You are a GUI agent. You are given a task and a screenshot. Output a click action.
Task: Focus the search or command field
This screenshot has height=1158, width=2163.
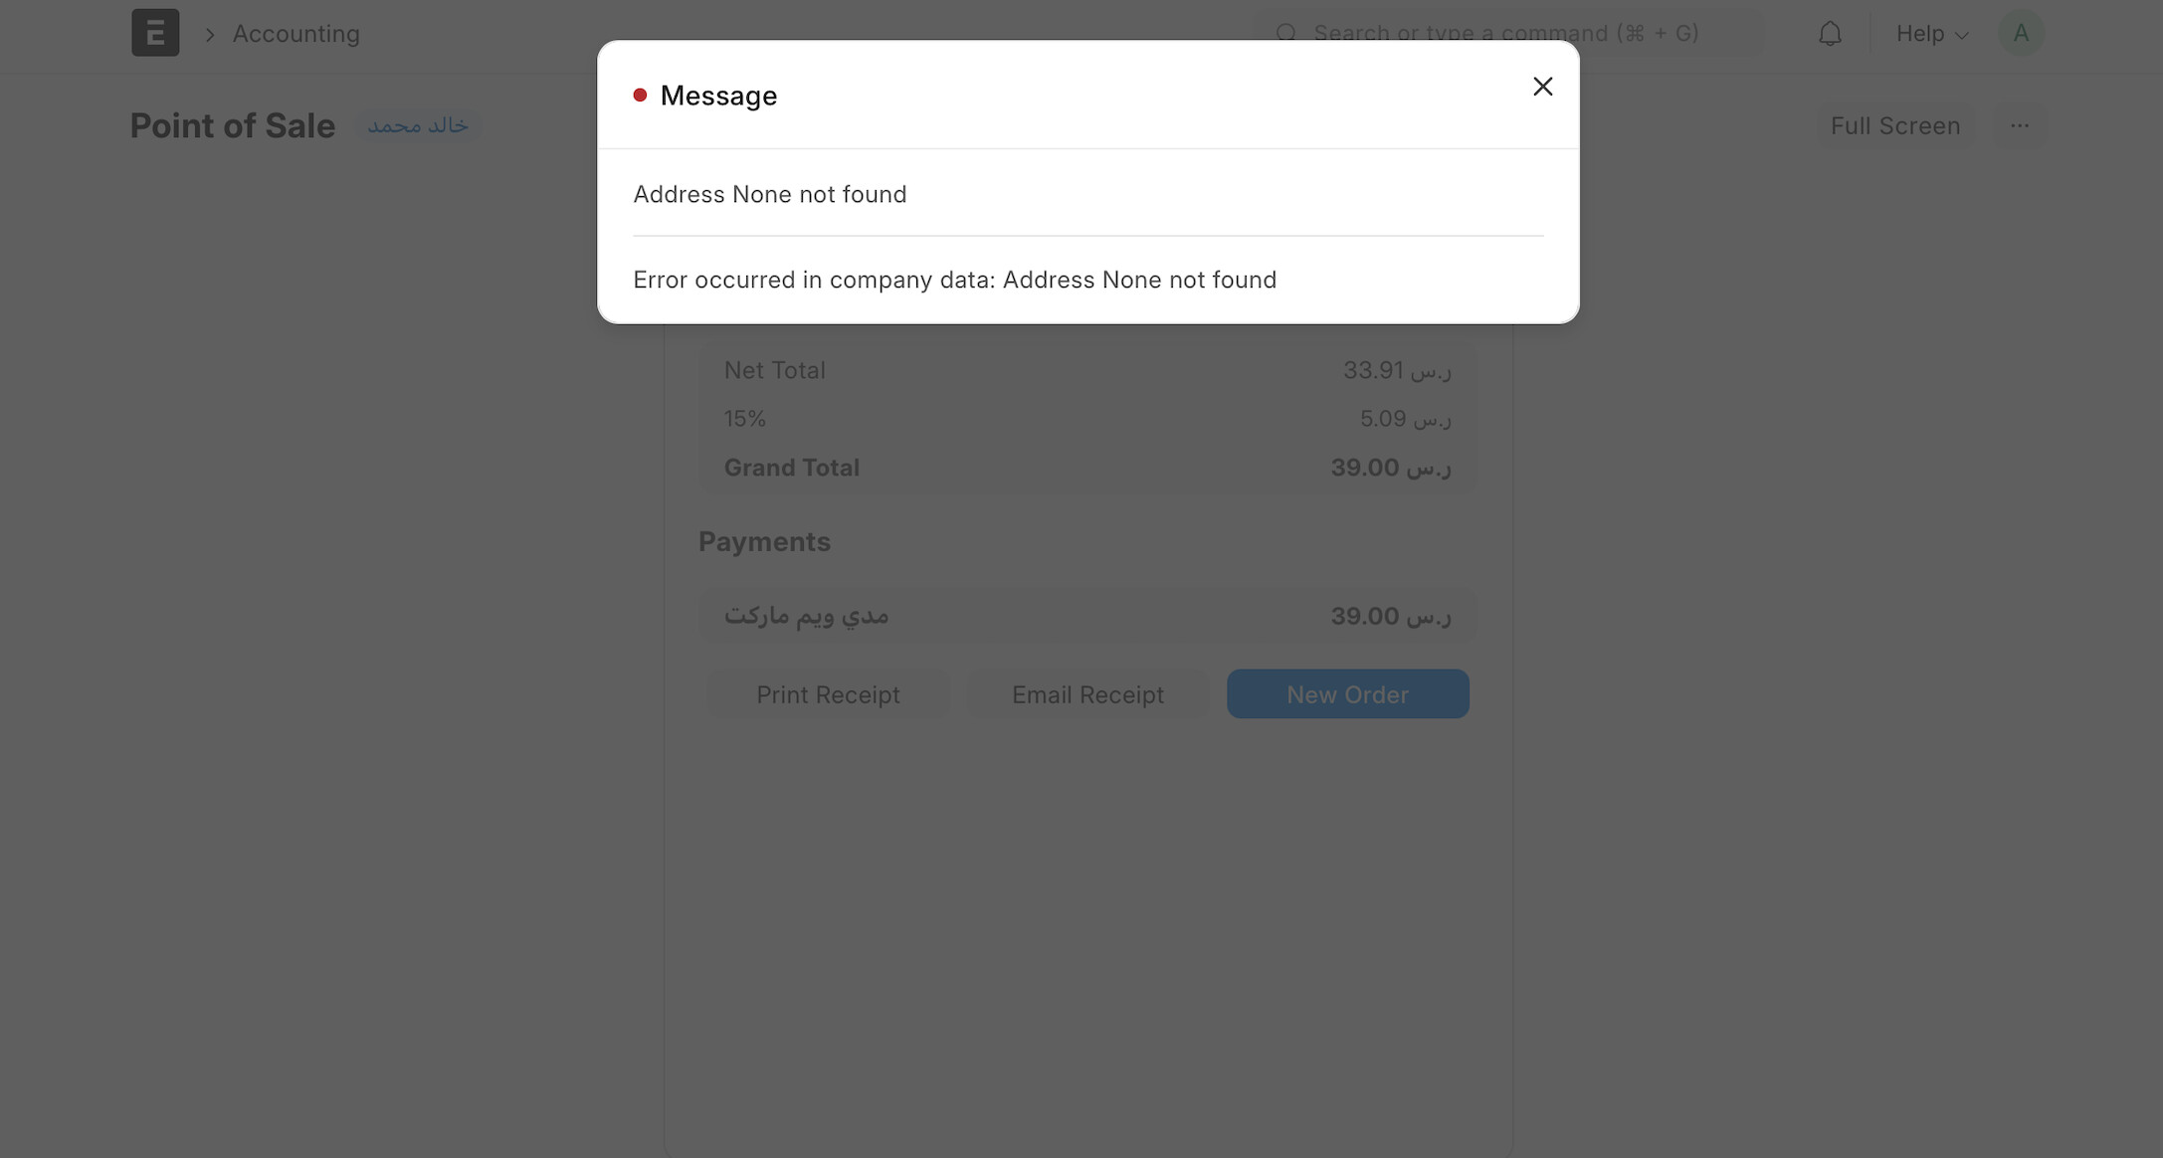(x=1506, y=33)
